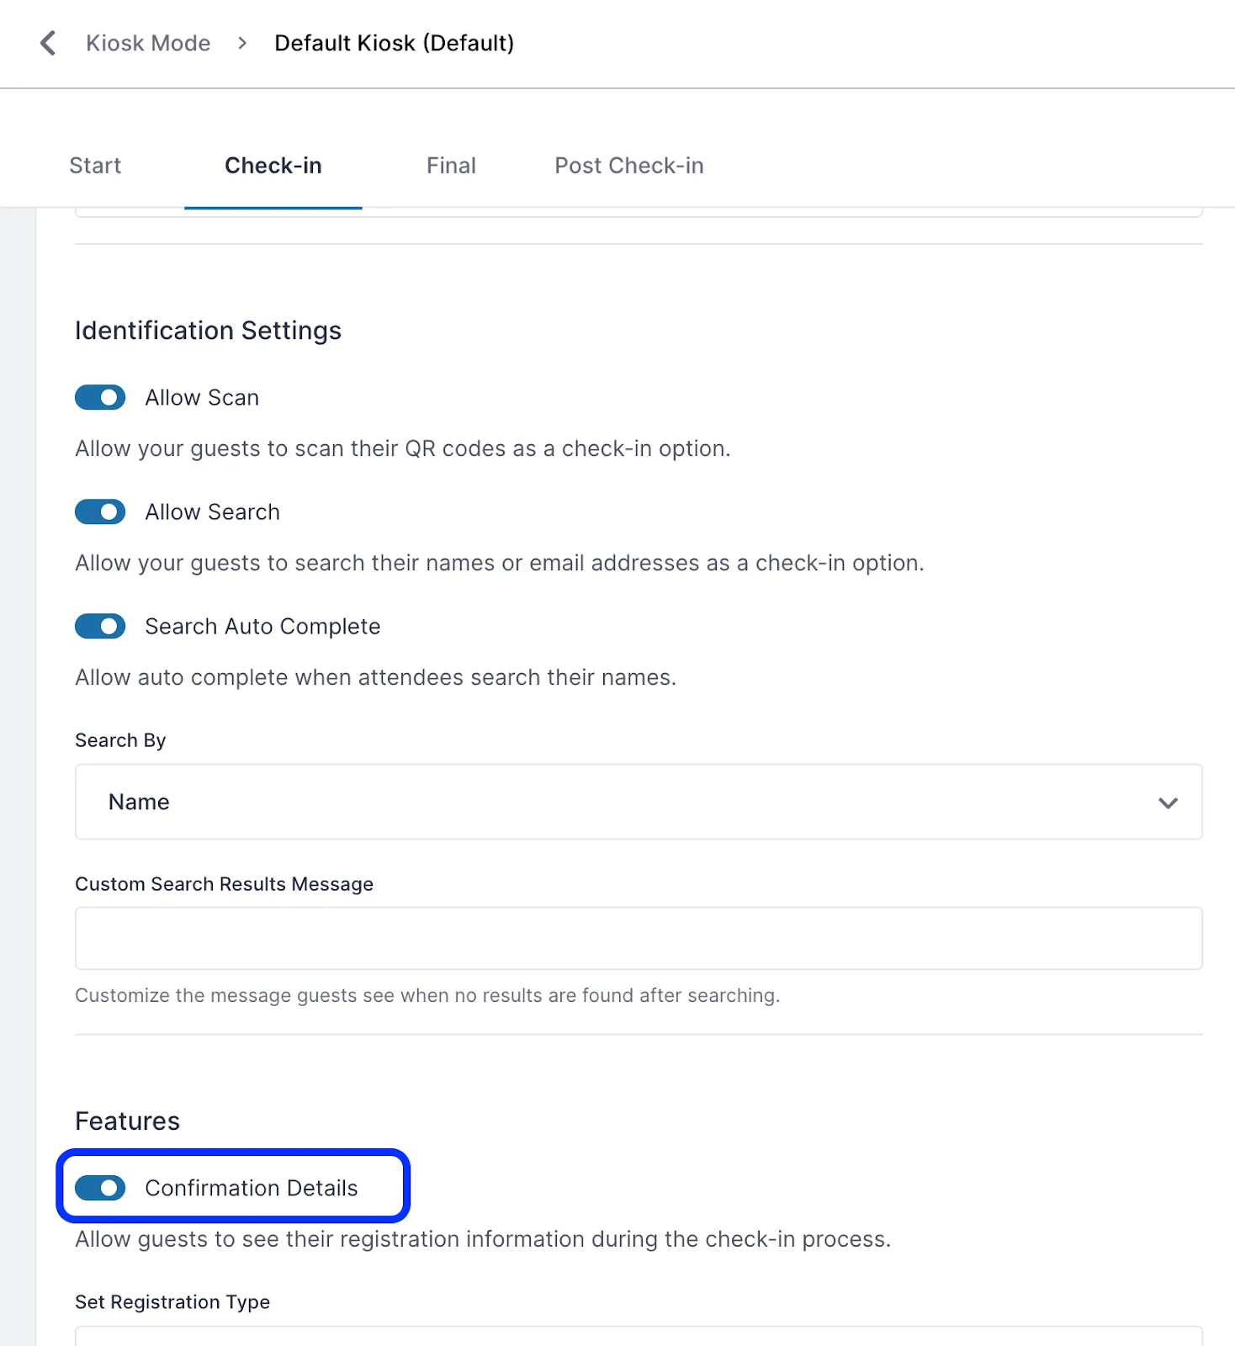Disable the Confirmation Details toggle switch
This screenshot has height=1346, width=1235.
[x=100, y=1188]
